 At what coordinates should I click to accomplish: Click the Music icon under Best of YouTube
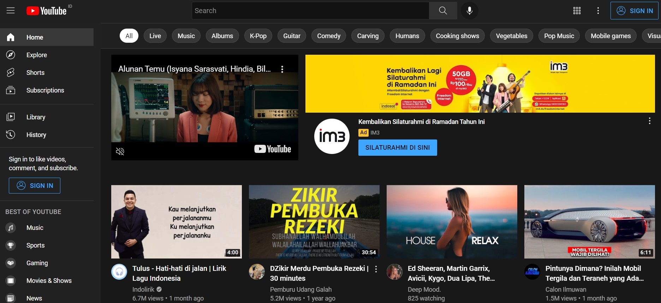[11, 227]
